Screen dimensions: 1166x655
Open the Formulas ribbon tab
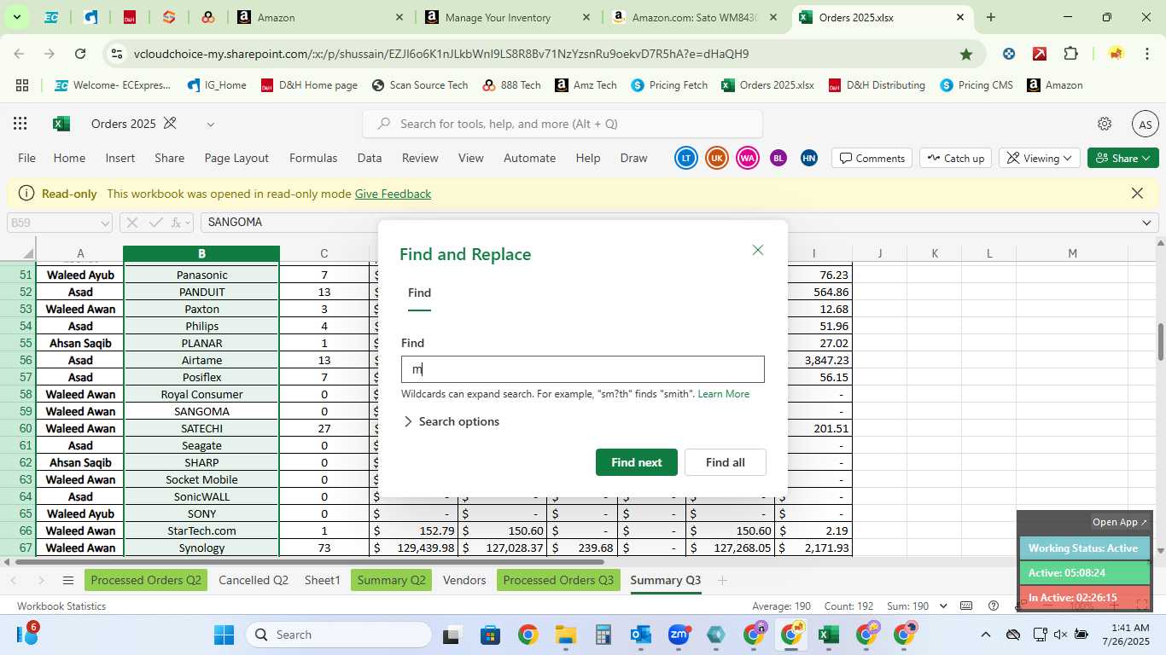point(313,158)
